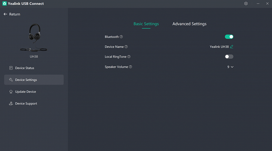Image resolution: width=272 pixels, height=151 pixels.
Task: Open the Device Support page
Action: [x=26, y=103]
